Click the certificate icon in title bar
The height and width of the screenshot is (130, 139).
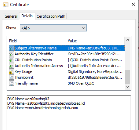tap(5, 5)
